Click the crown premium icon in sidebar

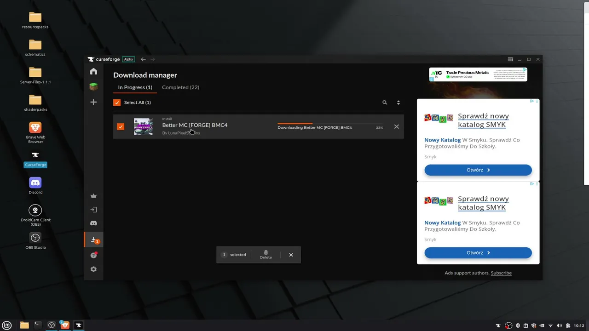93,196
